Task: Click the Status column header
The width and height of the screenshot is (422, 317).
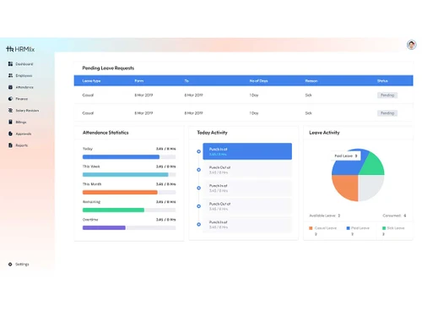Action: coord(382,81)
